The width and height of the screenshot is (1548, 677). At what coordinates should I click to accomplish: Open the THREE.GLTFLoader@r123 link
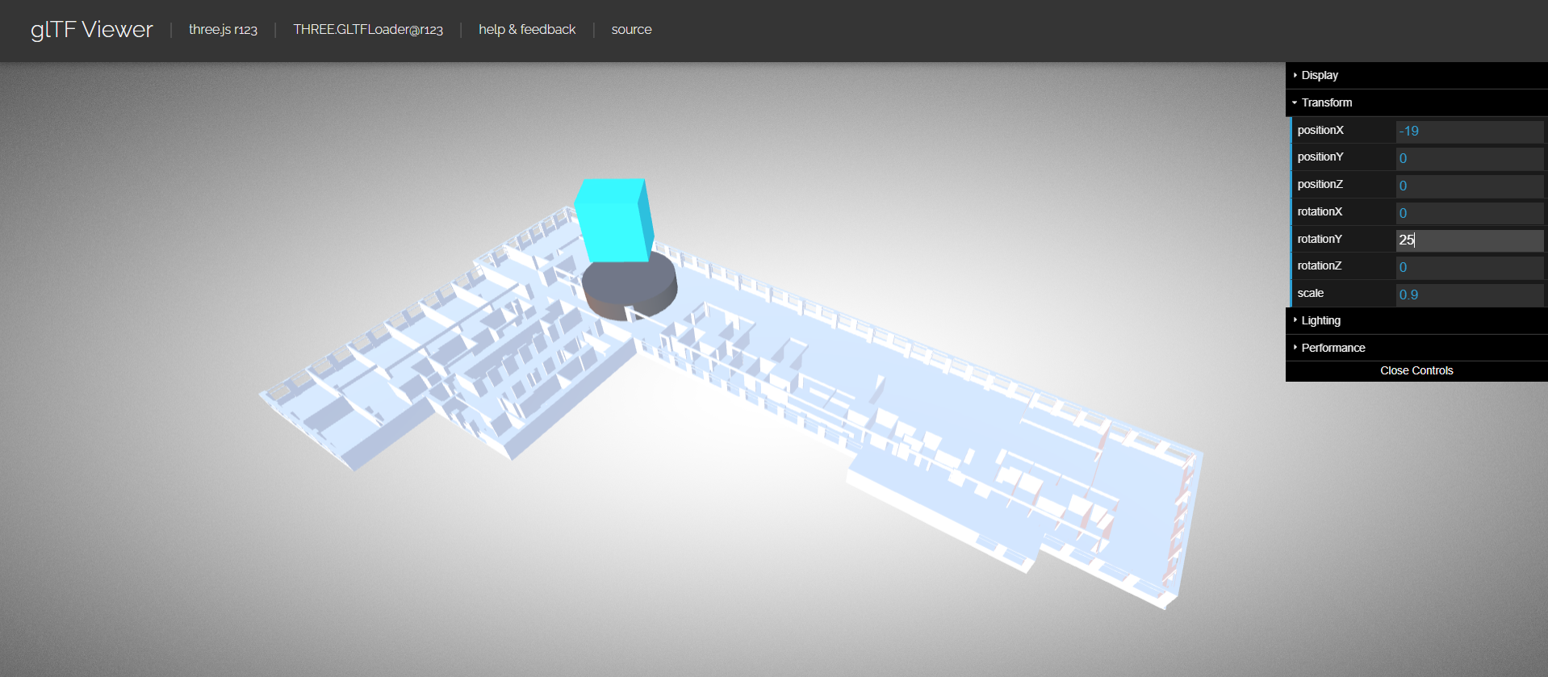(368, 30)
